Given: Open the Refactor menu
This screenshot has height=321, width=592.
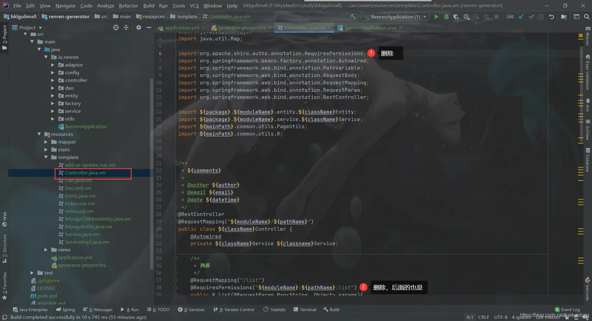Looking at the screenshot, I should pyautogui.click(x=129, y=5).
